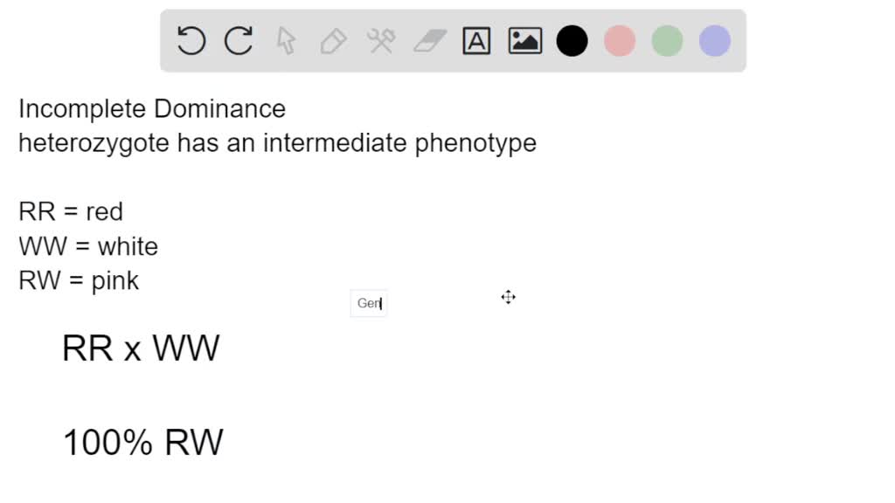Redo the previously undone action
This screenshot has width=895, height=503.
pos(239,40)
